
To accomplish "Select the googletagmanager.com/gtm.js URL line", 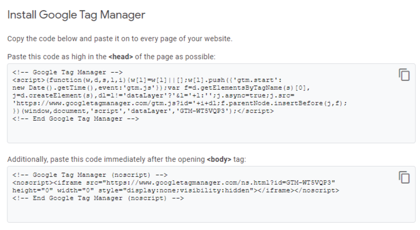I will [x=180, y=103].
